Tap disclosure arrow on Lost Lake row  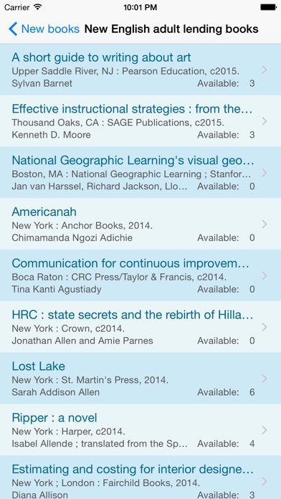click(x=264, y=379)
